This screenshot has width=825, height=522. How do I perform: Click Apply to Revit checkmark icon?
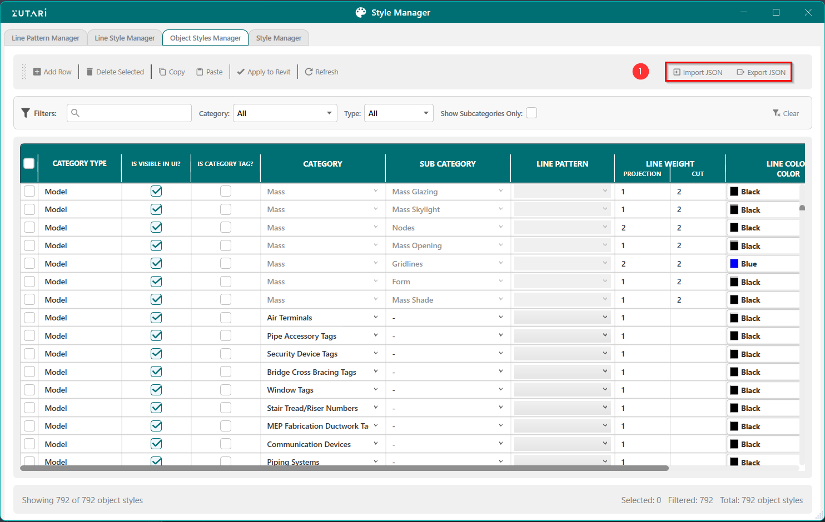[241, 72]
